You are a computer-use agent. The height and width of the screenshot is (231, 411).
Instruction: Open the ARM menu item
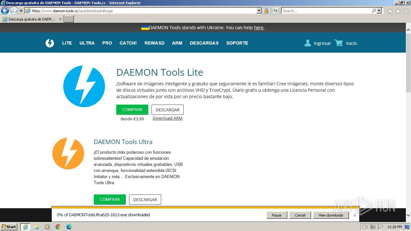tap(177, 43)
